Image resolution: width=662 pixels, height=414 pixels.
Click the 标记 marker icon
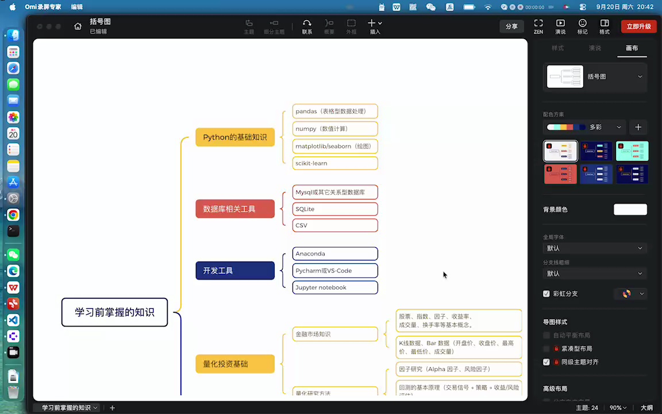582,26
